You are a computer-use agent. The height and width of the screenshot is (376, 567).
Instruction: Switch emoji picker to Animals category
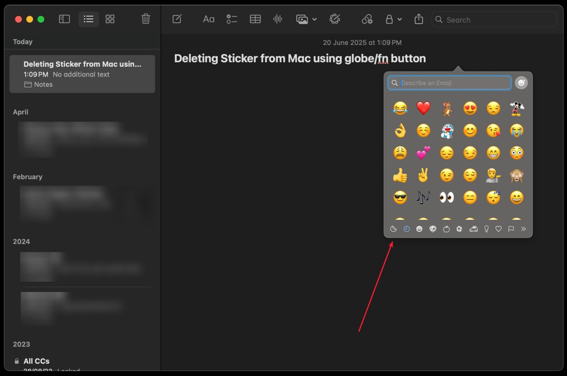coord(433,229)
